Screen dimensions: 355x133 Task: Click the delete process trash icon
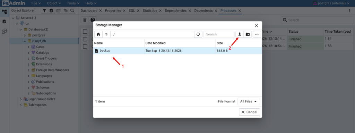85,20
